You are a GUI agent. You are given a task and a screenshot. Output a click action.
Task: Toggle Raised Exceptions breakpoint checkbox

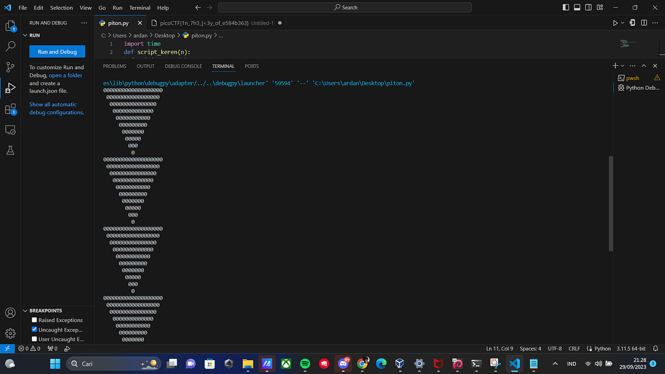click(x=34, y=320)
